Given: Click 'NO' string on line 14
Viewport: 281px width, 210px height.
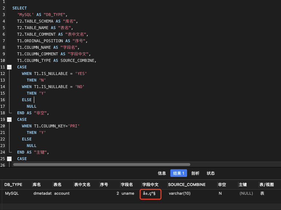Looking at the screenshot, I should point(80,87).
